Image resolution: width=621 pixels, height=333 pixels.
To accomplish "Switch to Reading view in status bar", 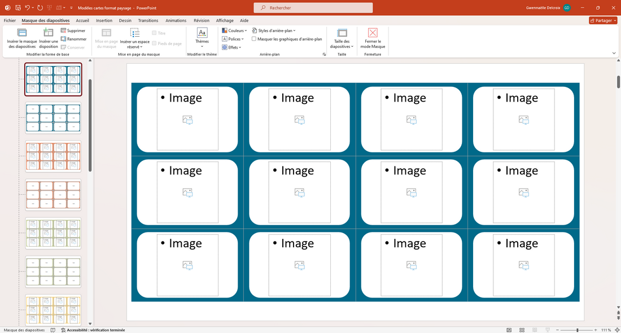I will click(535, 330).
